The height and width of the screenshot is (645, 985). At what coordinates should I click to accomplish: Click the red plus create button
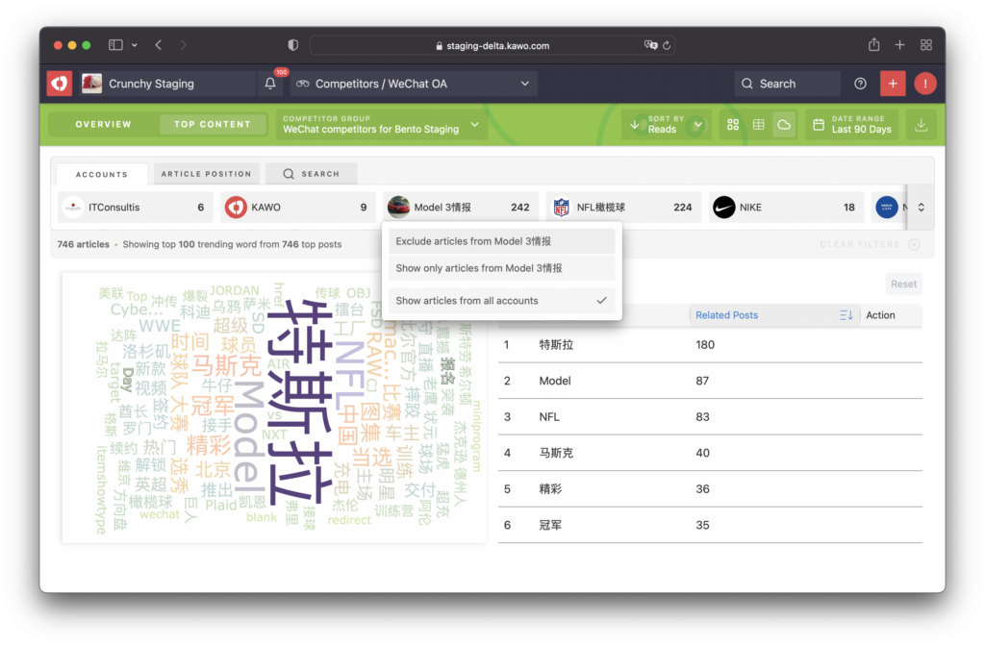(893, 84)
